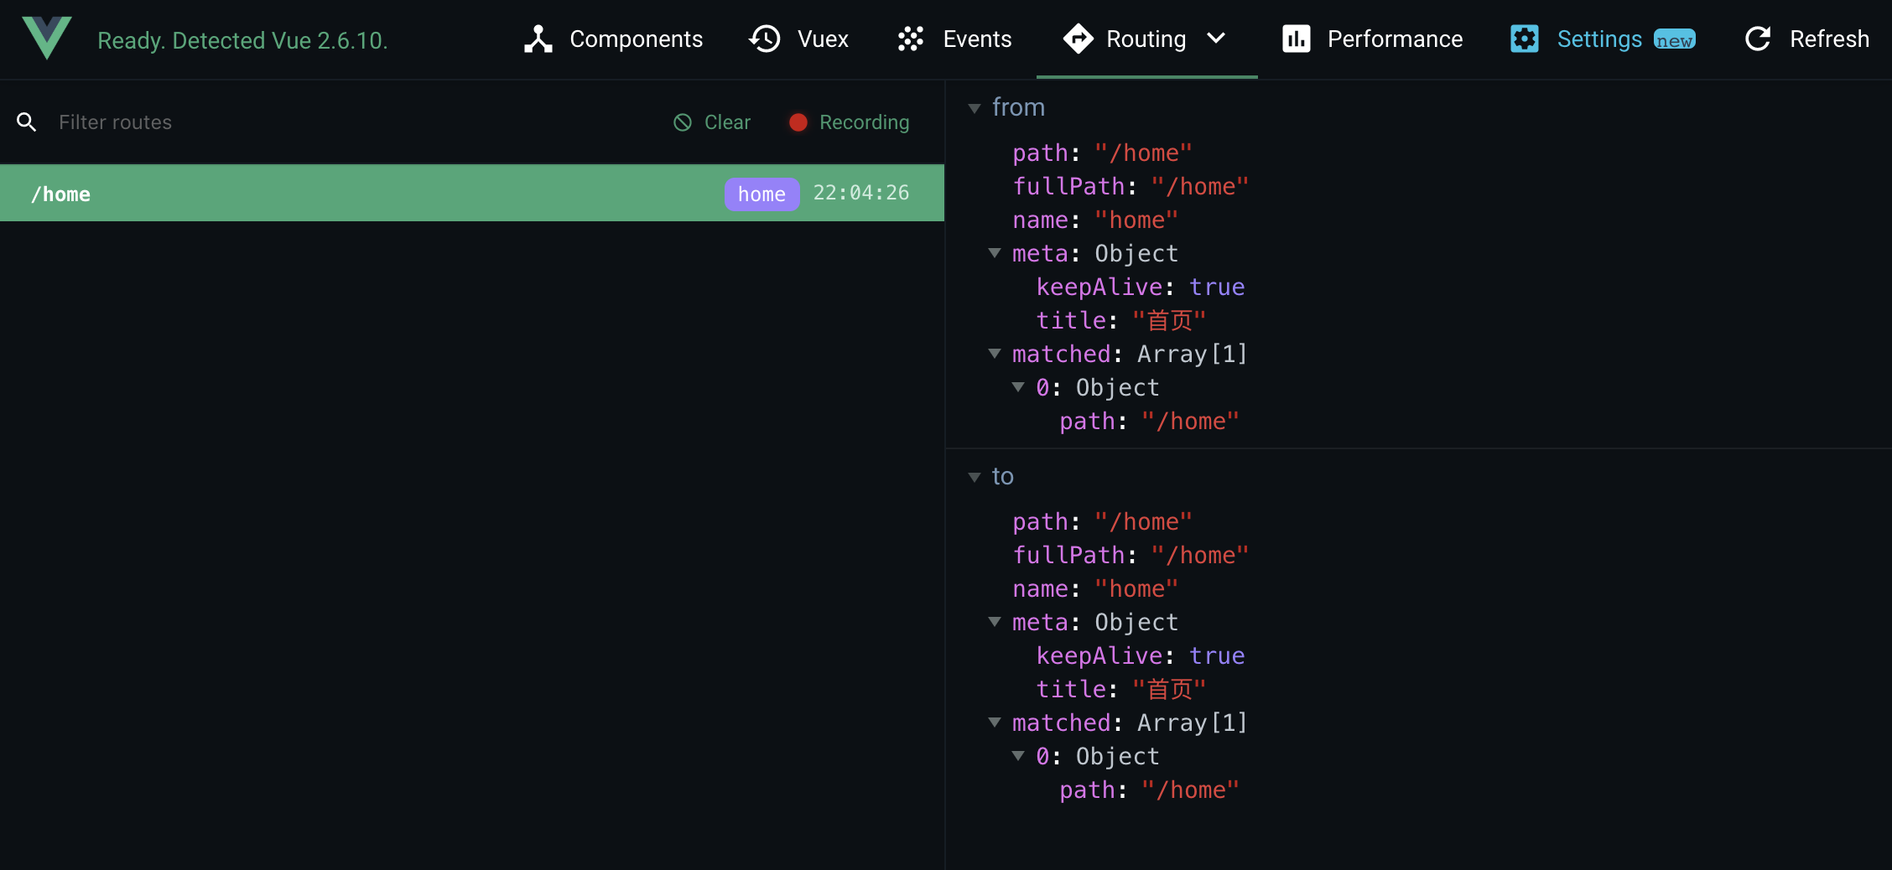Viewport: 1892px width, 870px height.
Task: Click nested path under from matched 0
Action: click(x=1149, y=421)
